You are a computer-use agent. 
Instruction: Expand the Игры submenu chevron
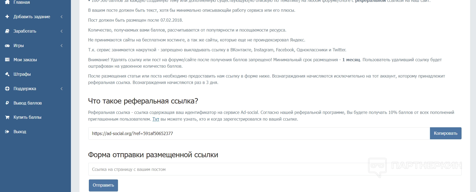click(62, 45)
